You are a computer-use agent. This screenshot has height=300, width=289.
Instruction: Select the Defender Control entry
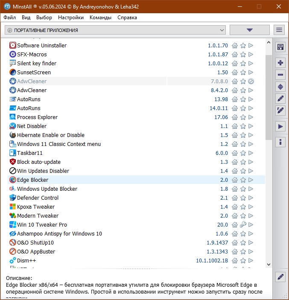[x=136, y=198]
